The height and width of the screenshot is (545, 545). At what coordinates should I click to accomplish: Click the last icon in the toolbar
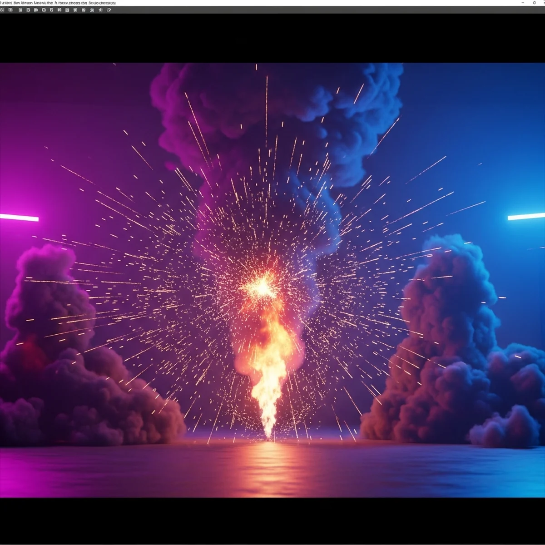click(109, 10)
